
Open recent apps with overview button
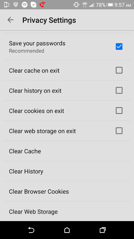(103, 230)
